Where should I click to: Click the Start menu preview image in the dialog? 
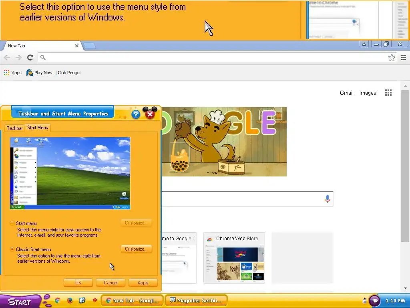(x=70, y=173)
